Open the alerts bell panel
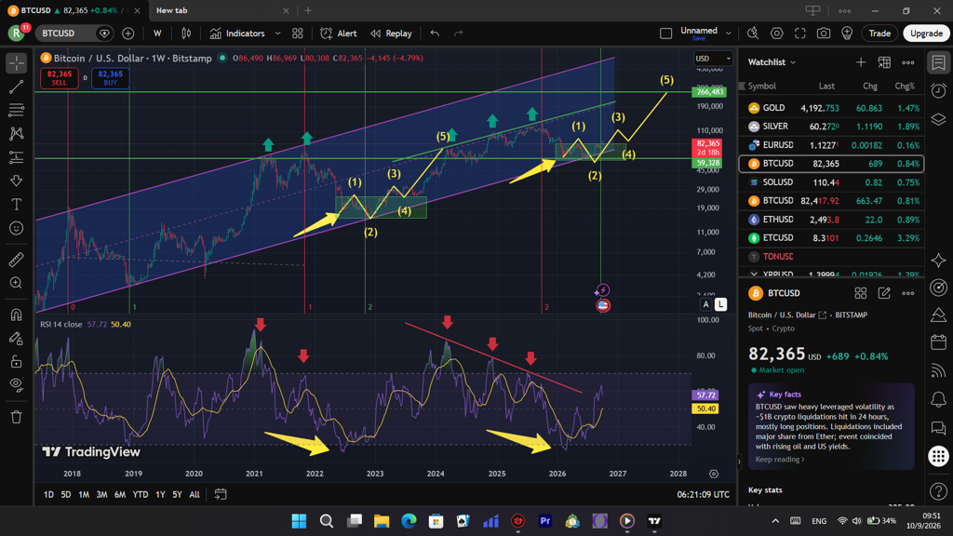The height and width of the screenshot is (536, 953). (938, 399)
